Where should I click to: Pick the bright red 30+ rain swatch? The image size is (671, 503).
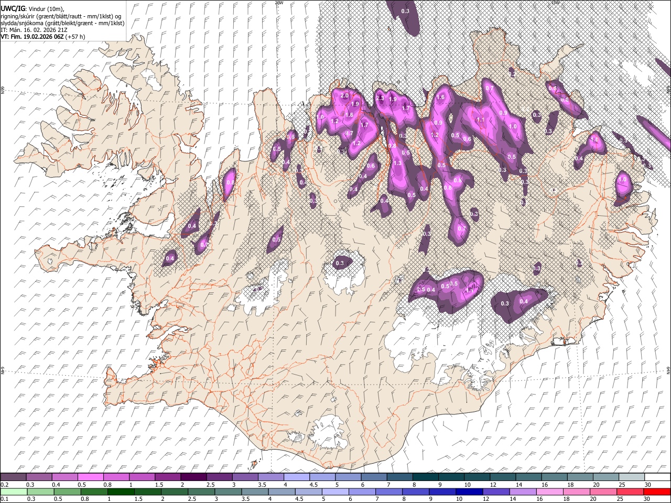pos(658,491)
